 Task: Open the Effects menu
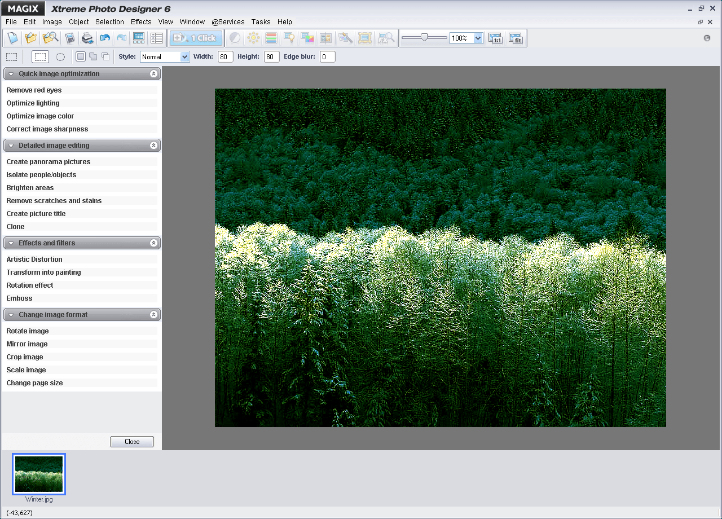pyautogui.click(x=140, y=21)
